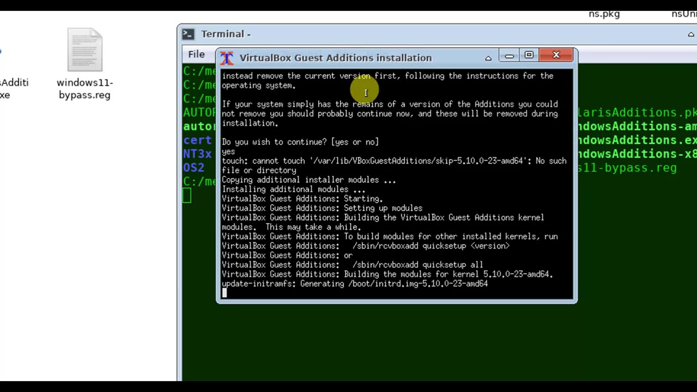
Task: Click the 'NT3x' entry in the Terminal listing
Action: pos(197,154)
